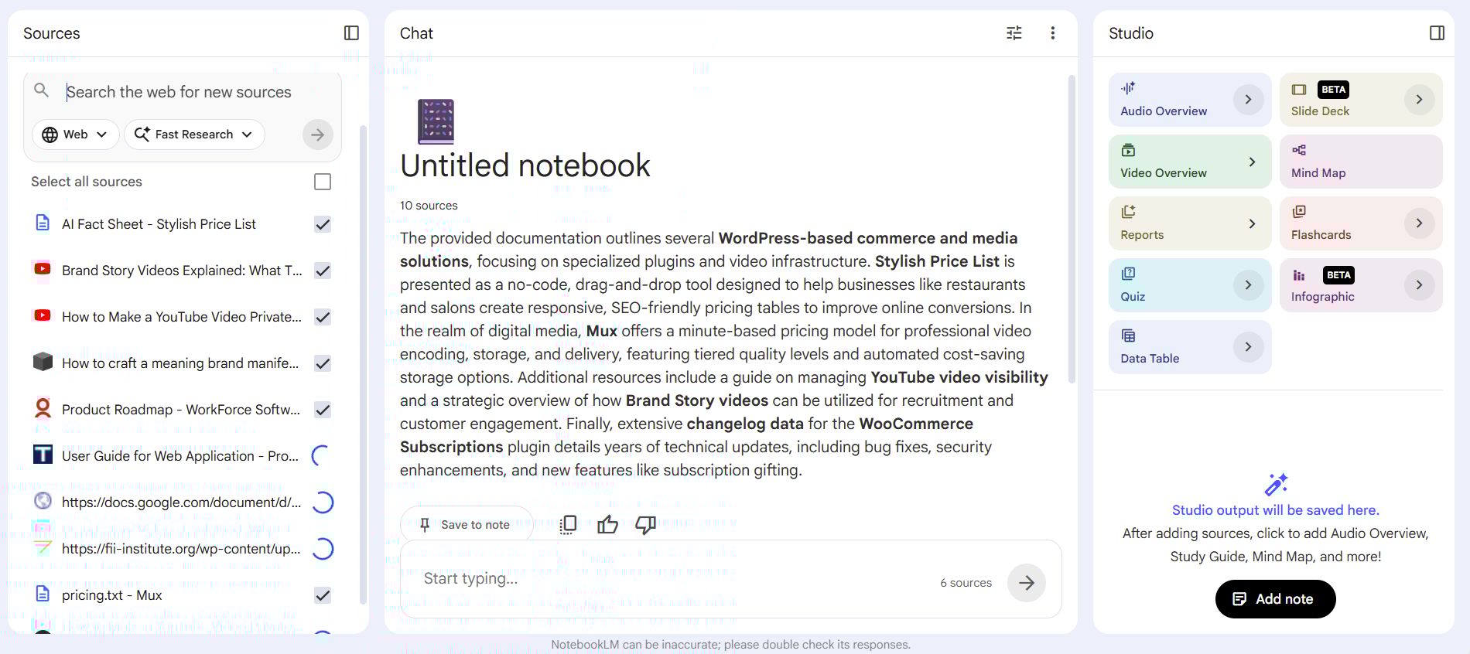Screen dimensions: 1470x654
Task: Expand Reports options arrow
Action: click(1252, 223)
